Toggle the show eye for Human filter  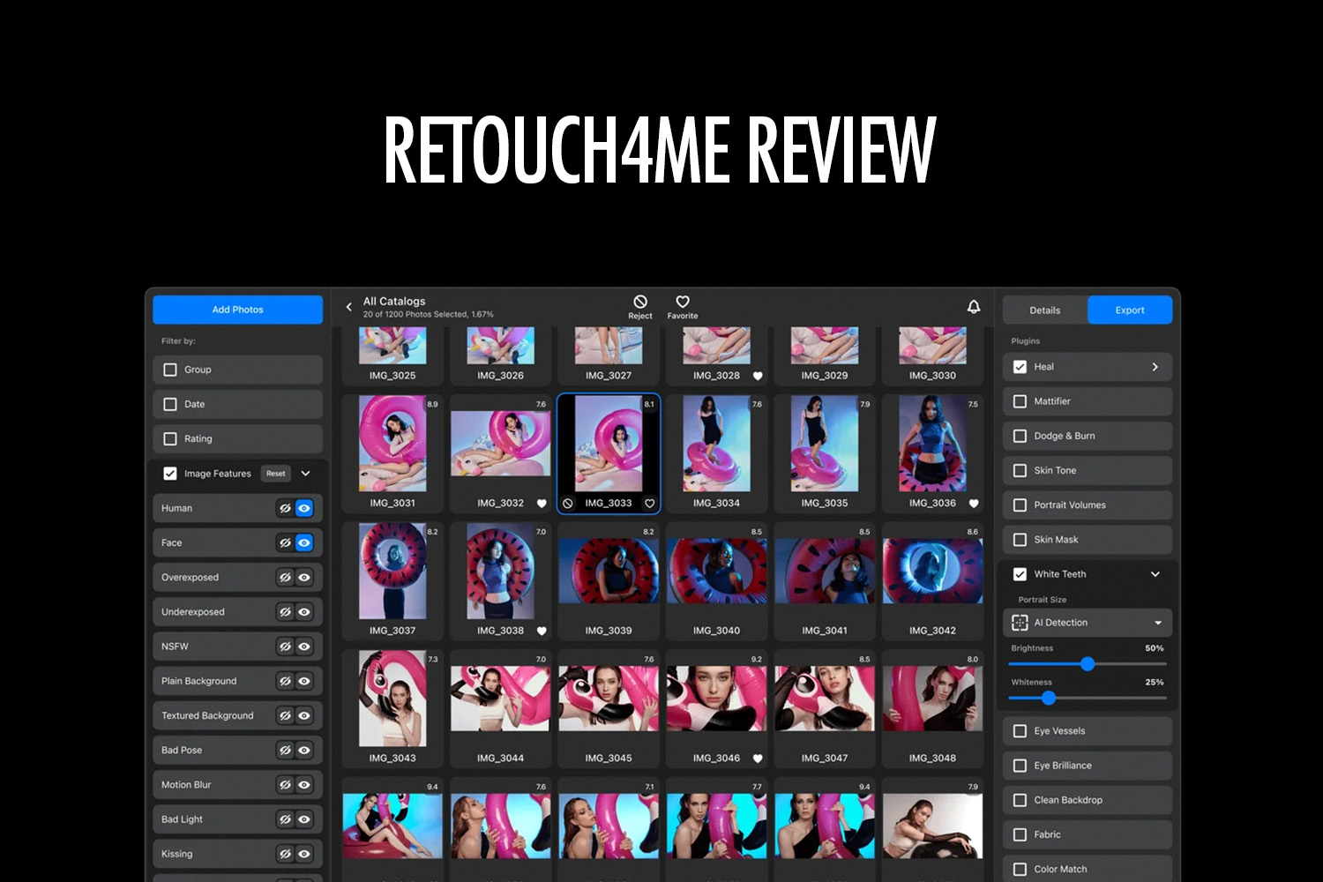tap(304, 508)
